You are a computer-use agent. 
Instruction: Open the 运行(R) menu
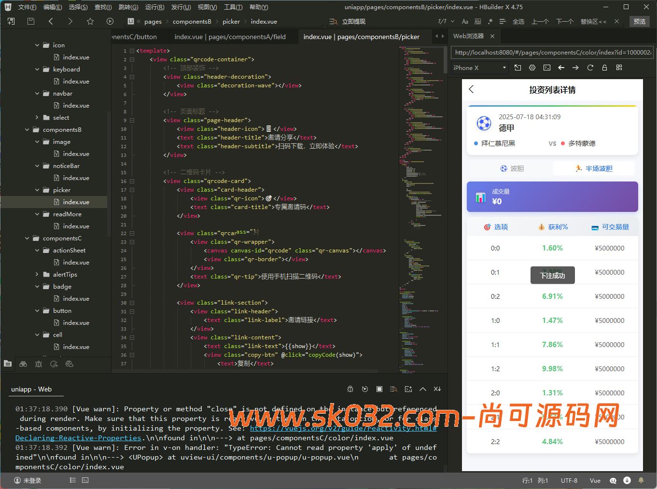click(x=154, y=7)
